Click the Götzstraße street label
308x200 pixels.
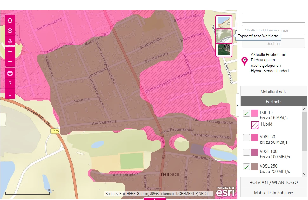point(80,100)
